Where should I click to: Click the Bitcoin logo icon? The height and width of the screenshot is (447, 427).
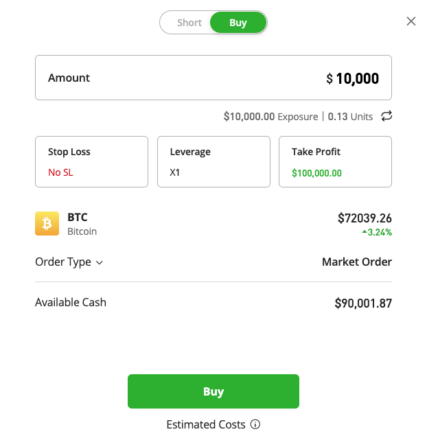tap(47, 224)
